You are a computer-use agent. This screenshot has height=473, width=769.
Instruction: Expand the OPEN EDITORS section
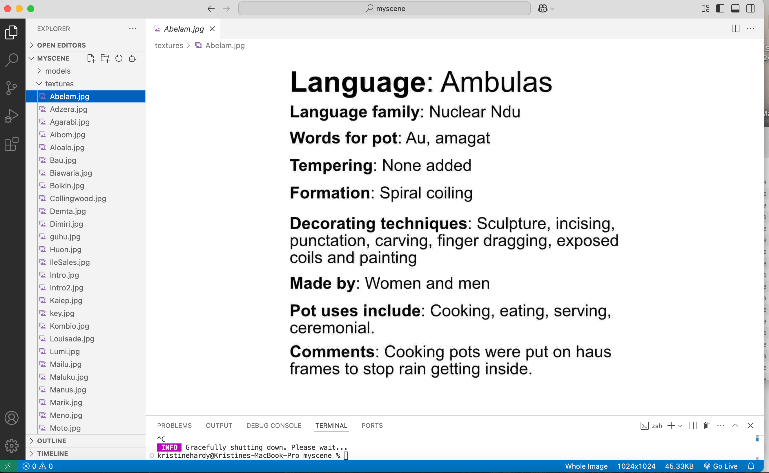pos(86,46)
